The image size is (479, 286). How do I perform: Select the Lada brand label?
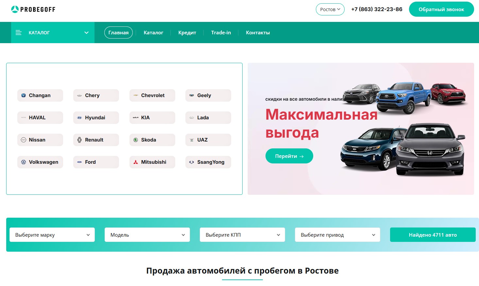[x=203, y=118]
